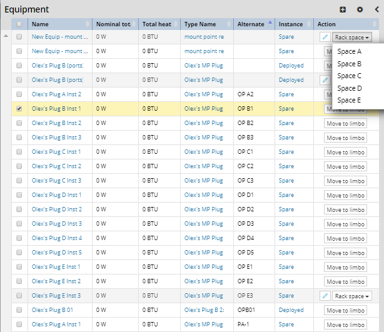Sort by Name column arrows
Image resolution: width=384 pixels, height=332 pixels.
pyautogui.click(x=88, y=24)
